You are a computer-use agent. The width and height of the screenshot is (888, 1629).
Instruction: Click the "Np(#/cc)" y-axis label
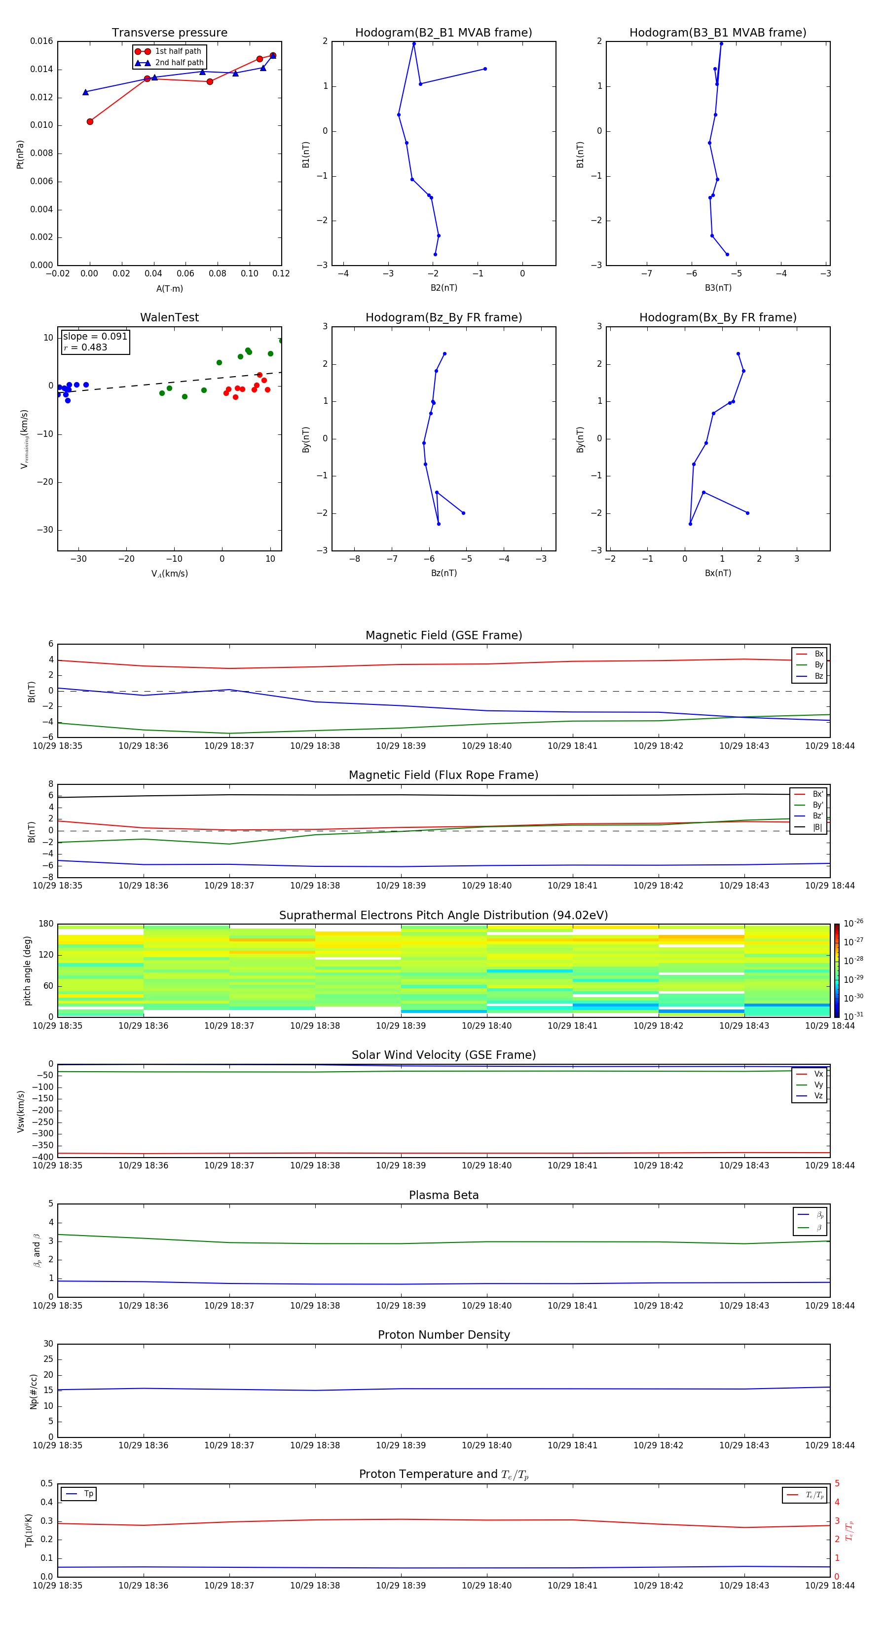click(34, 1391)
